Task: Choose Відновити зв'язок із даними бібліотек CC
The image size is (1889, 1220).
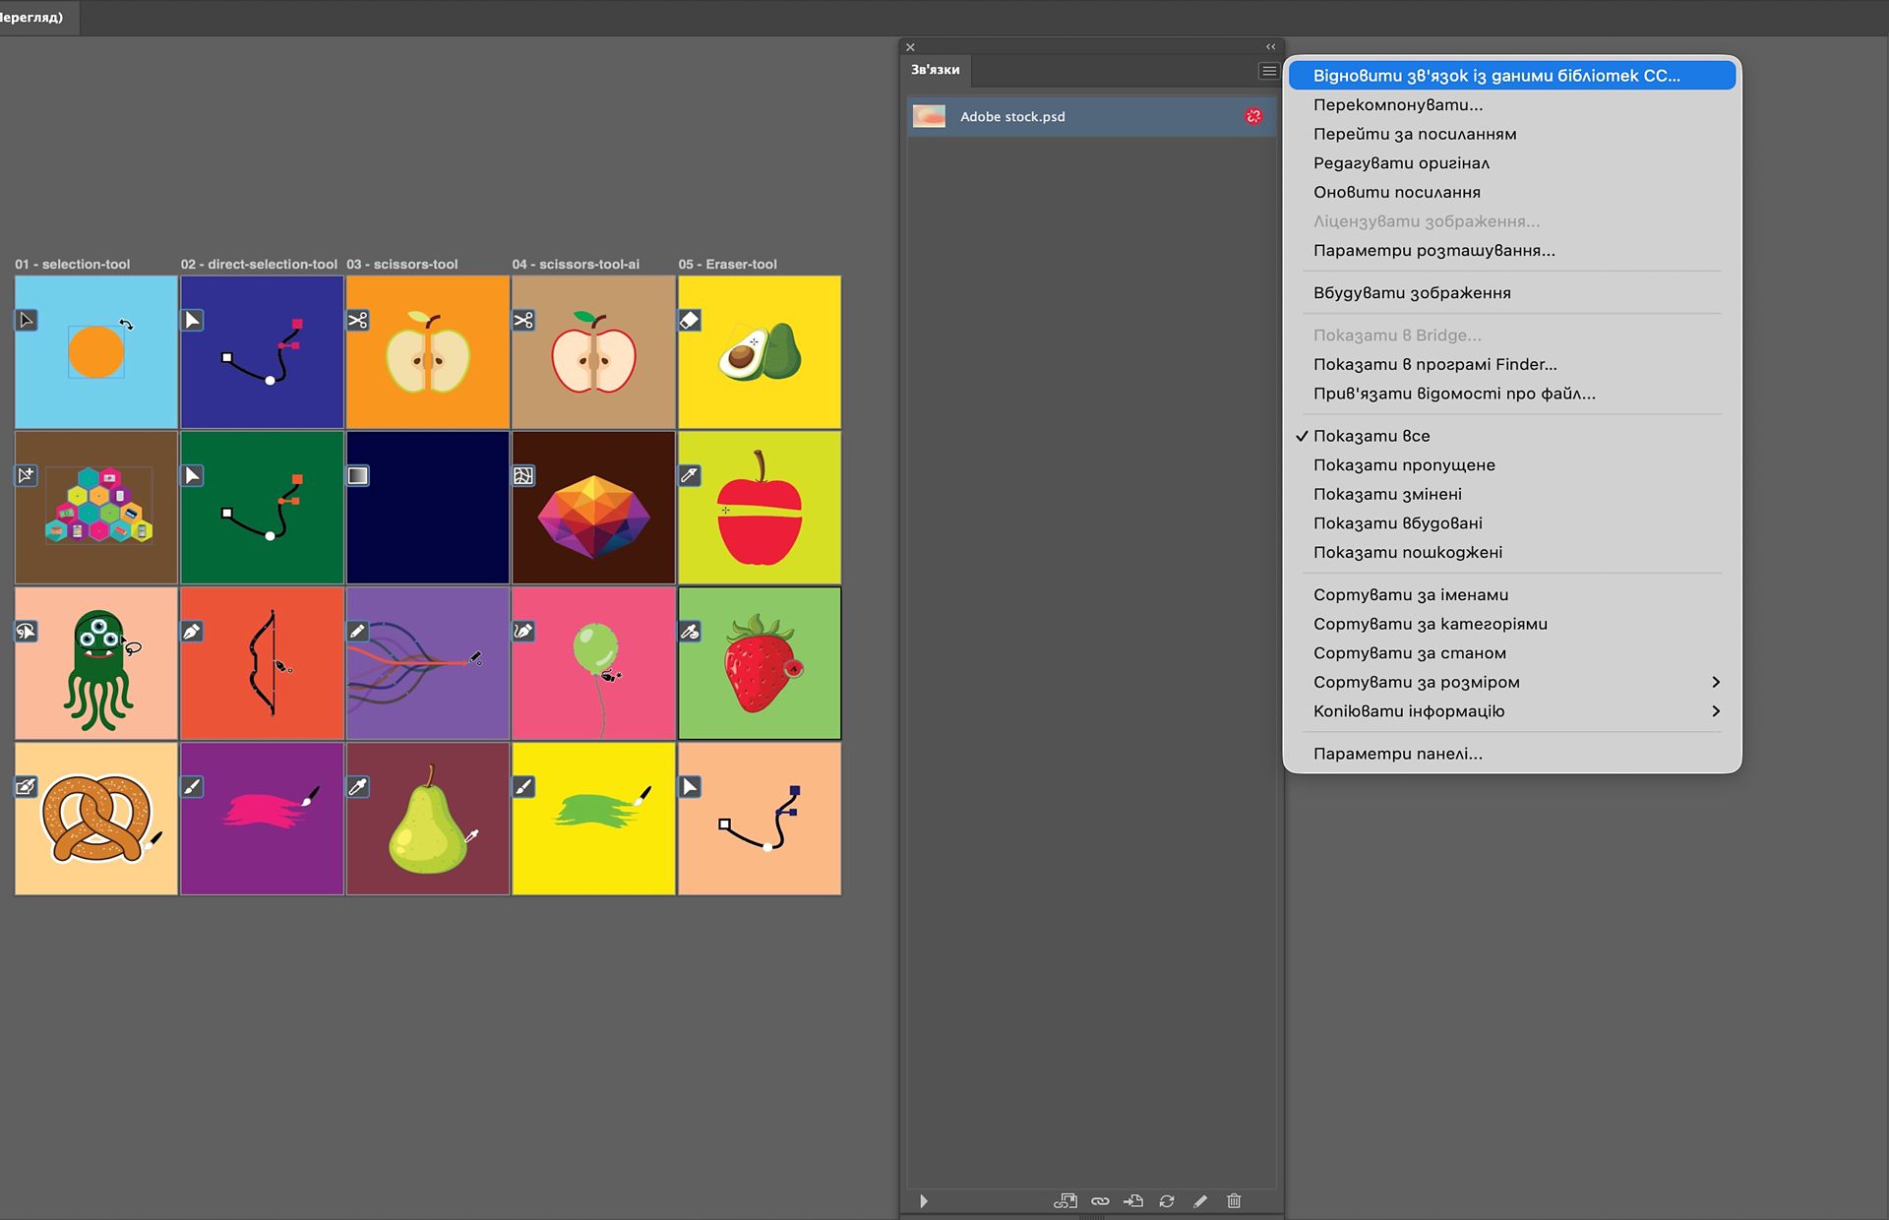Action: pyautogui.click(x=1512, y=76)
